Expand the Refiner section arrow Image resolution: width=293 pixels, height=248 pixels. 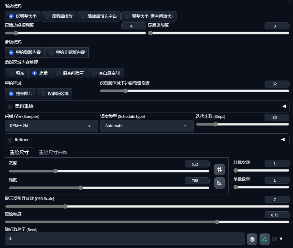283,140
